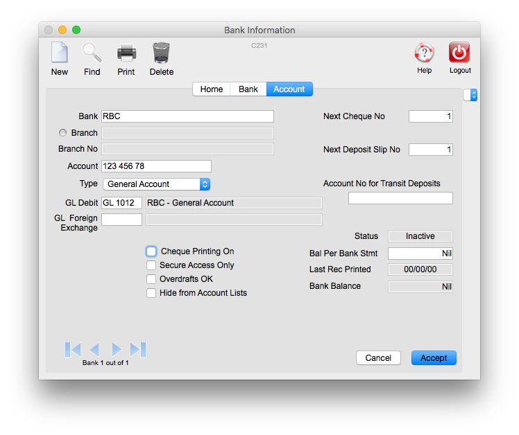Switch to the Bank tab
Image resolution: width=519 pixels, height=435 pixels.
tap(248, 89)
